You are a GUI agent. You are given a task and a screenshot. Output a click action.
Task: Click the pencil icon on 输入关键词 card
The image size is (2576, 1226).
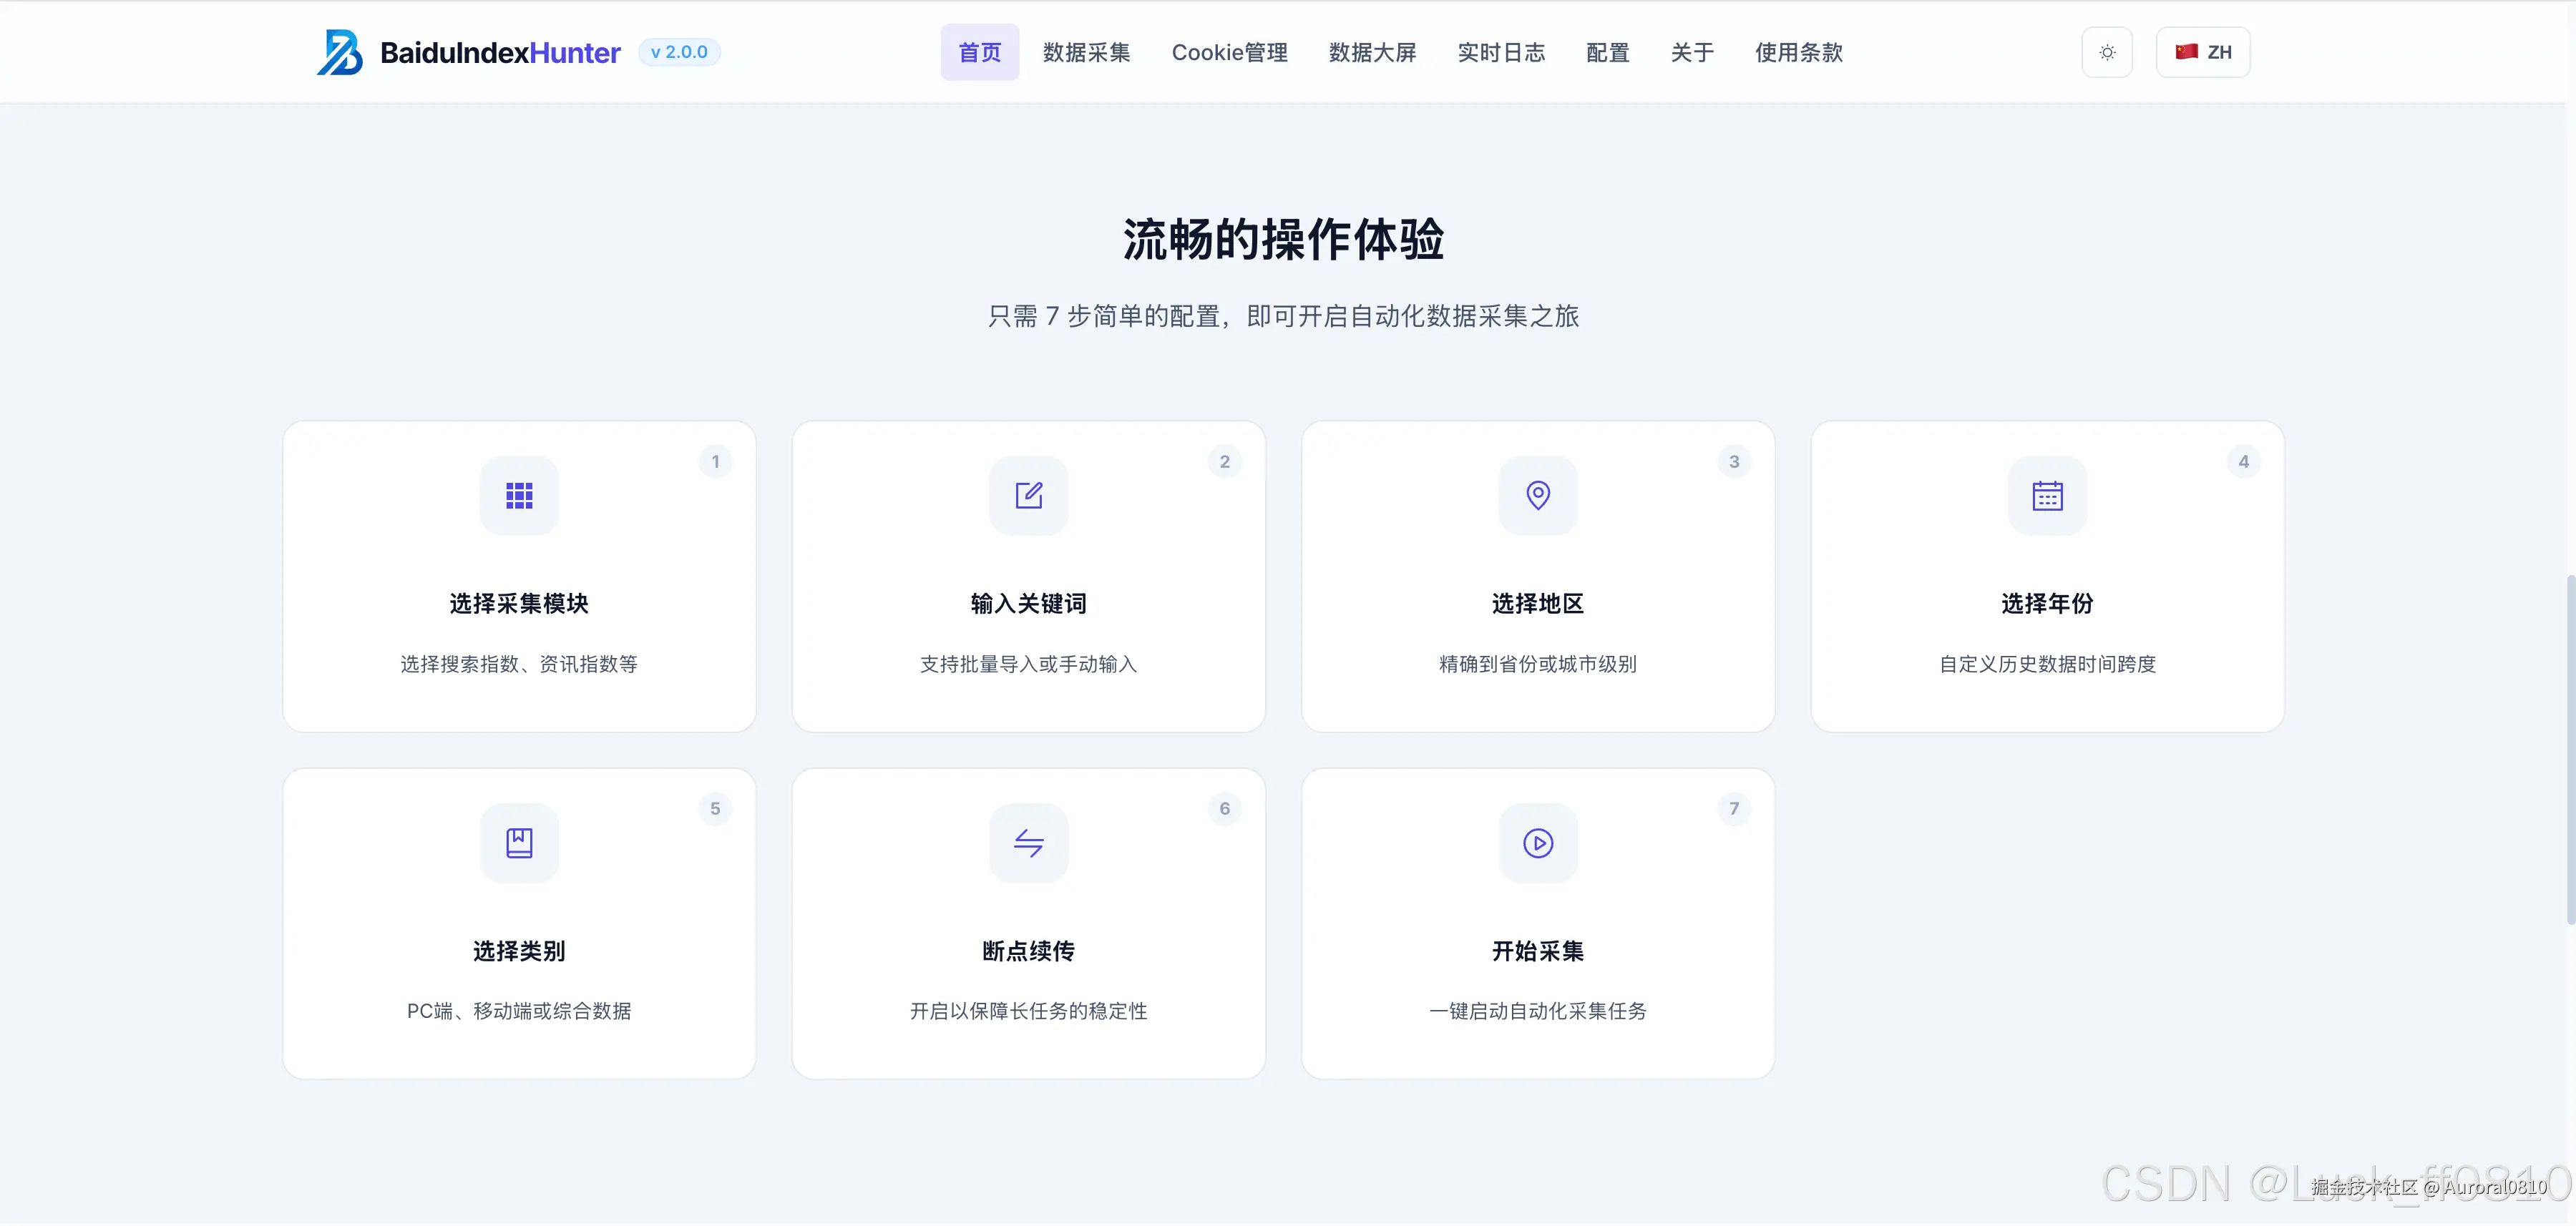pos(1028,495)
